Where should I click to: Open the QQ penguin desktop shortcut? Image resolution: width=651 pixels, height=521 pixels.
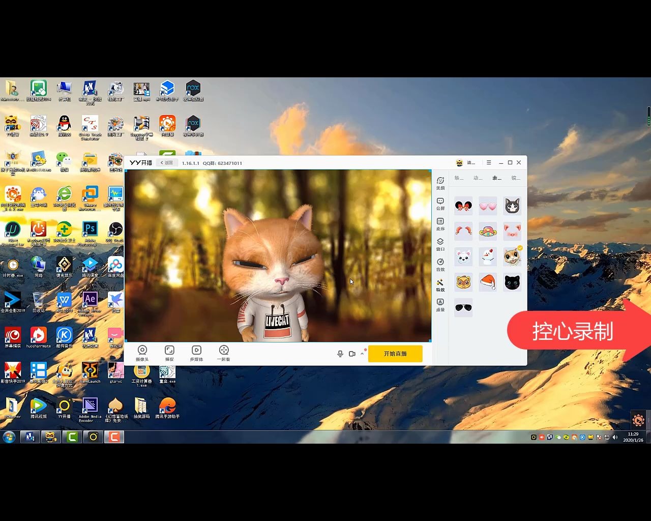point(64,126)
